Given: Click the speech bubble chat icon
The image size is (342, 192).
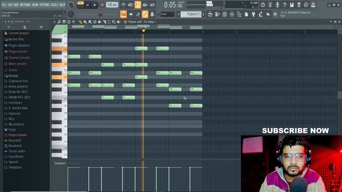Looking at the screenshot, I should (x=306, y=5).
